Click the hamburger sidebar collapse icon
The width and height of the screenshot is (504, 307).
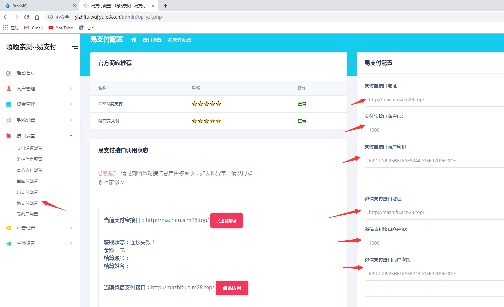click(x=75, y=47)
